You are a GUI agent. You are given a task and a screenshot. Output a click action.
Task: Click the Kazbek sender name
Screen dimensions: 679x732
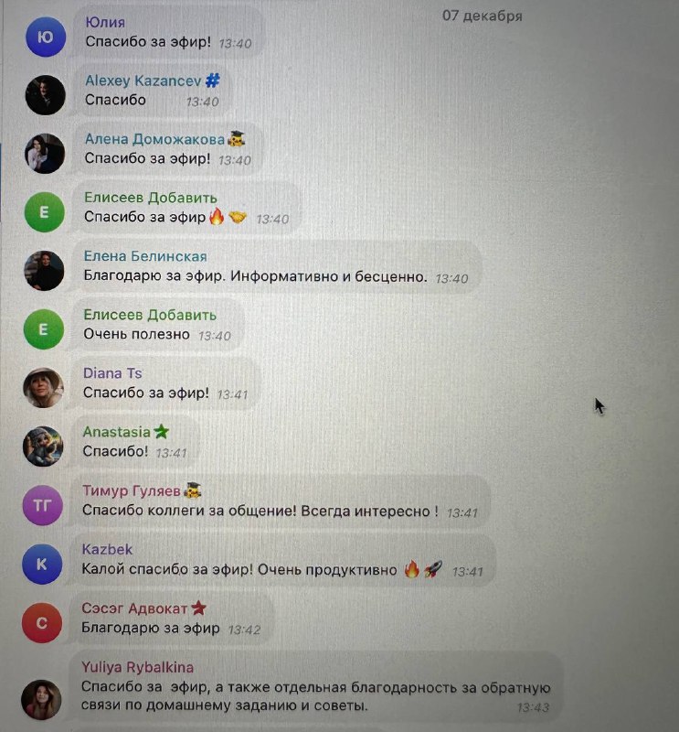tap(107, 549)
